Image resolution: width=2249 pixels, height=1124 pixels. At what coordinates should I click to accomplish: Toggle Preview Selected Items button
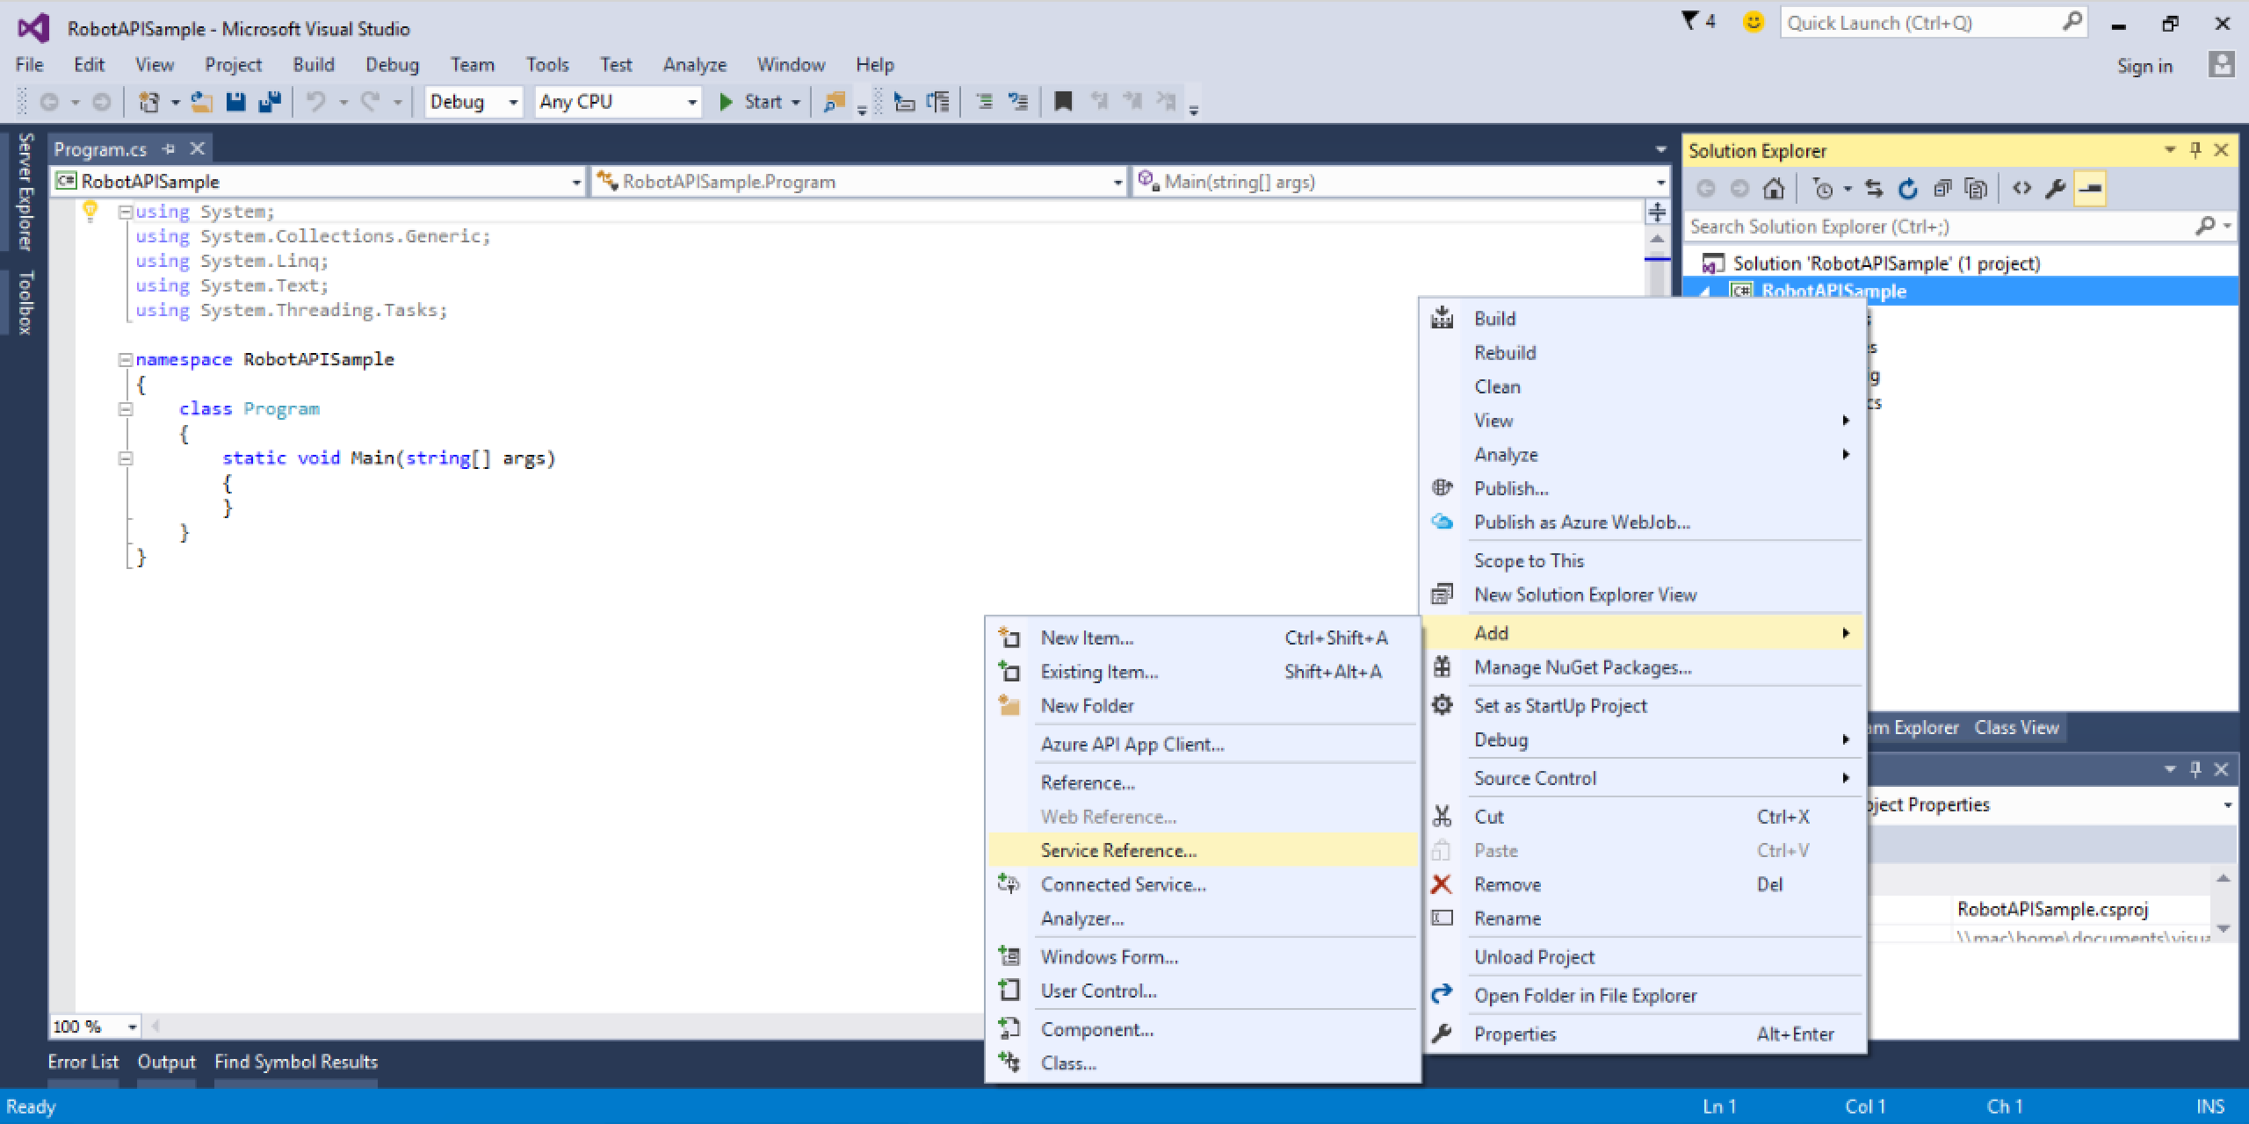[2091, 189]
